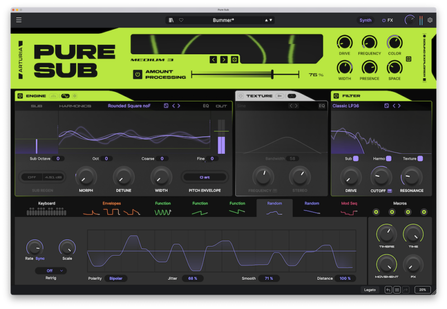Click the Fine tuning value field
Screen dimensions: 447x309
(x=212, y=158)
